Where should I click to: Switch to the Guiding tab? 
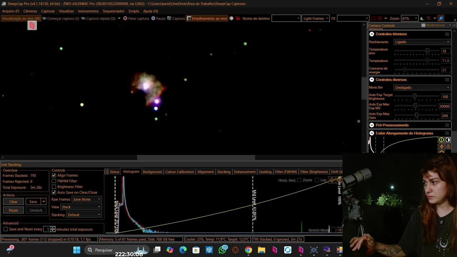265,172
